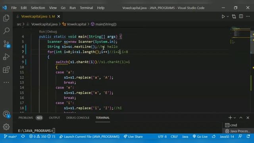Open the Manage settings gear
Screen dimensions: 254x143
click(x=6, y=127)
